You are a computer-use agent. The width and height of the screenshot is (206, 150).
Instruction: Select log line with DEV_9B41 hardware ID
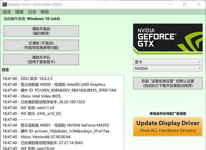[x=59, y=90]
